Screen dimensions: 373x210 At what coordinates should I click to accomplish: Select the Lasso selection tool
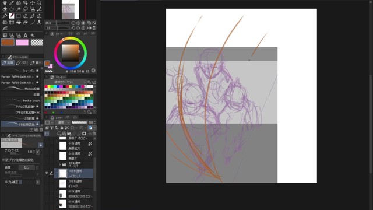pyautogui.click(x=26, y=9)
